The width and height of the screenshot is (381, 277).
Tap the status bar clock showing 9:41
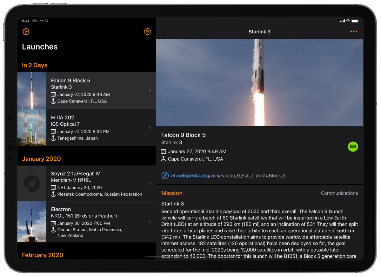coord(25,21)
